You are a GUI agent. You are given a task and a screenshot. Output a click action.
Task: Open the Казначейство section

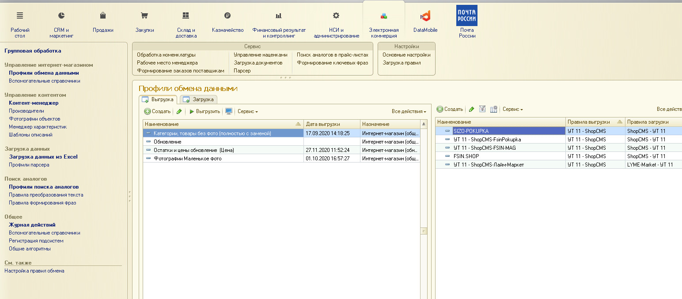coord(227,22)
